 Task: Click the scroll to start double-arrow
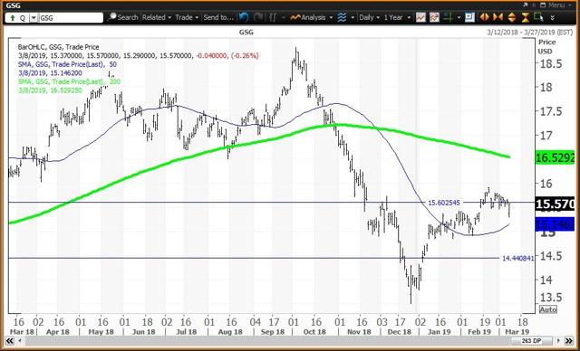click(9, 340)
